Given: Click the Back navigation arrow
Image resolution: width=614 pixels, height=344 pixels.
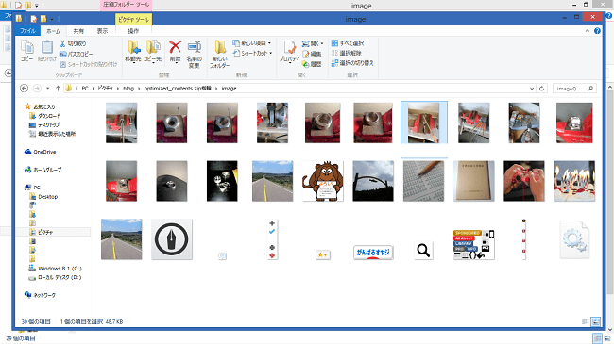Looking at the screenshot, I should tap(24, 89).
